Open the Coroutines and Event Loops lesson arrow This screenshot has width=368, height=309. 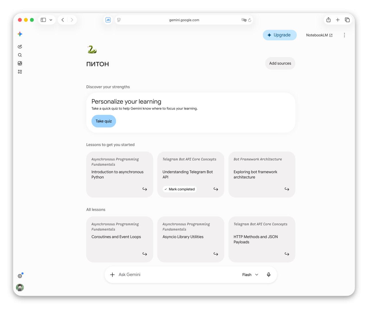click(x=145, y=254)
